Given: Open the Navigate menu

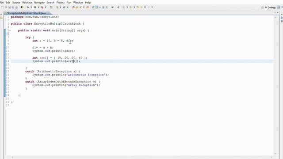Looking at the screenshot, I should [39, 3].
